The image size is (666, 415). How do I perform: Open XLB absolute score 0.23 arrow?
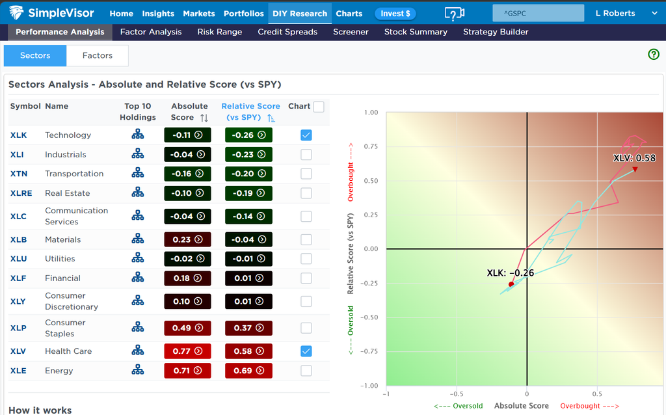point(198,239)
